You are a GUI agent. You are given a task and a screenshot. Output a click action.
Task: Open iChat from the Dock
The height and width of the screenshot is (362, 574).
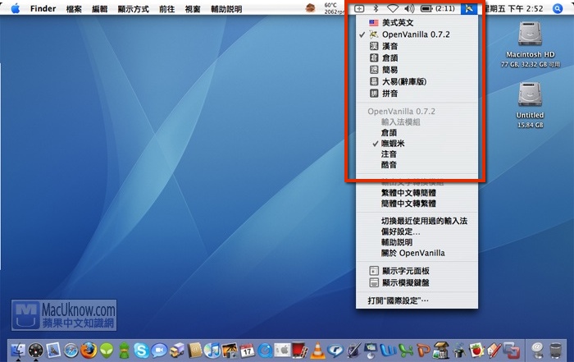(x=159, y=351)
